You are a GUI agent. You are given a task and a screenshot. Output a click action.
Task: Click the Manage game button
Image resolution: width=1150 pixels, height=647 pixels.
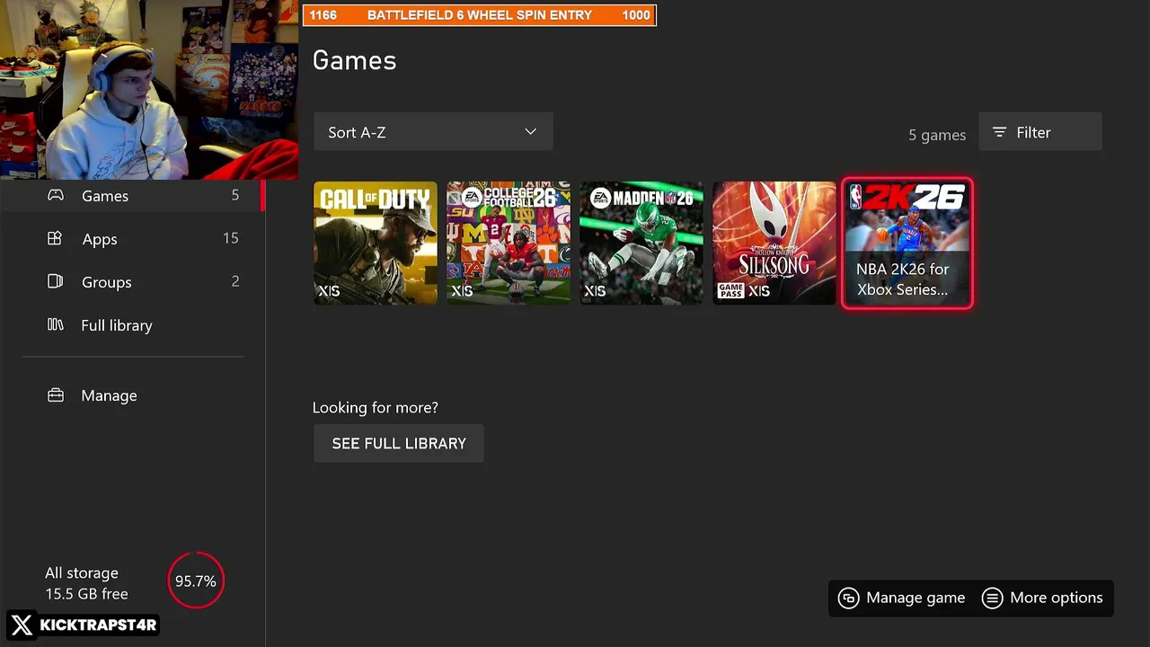coord(901,598)
